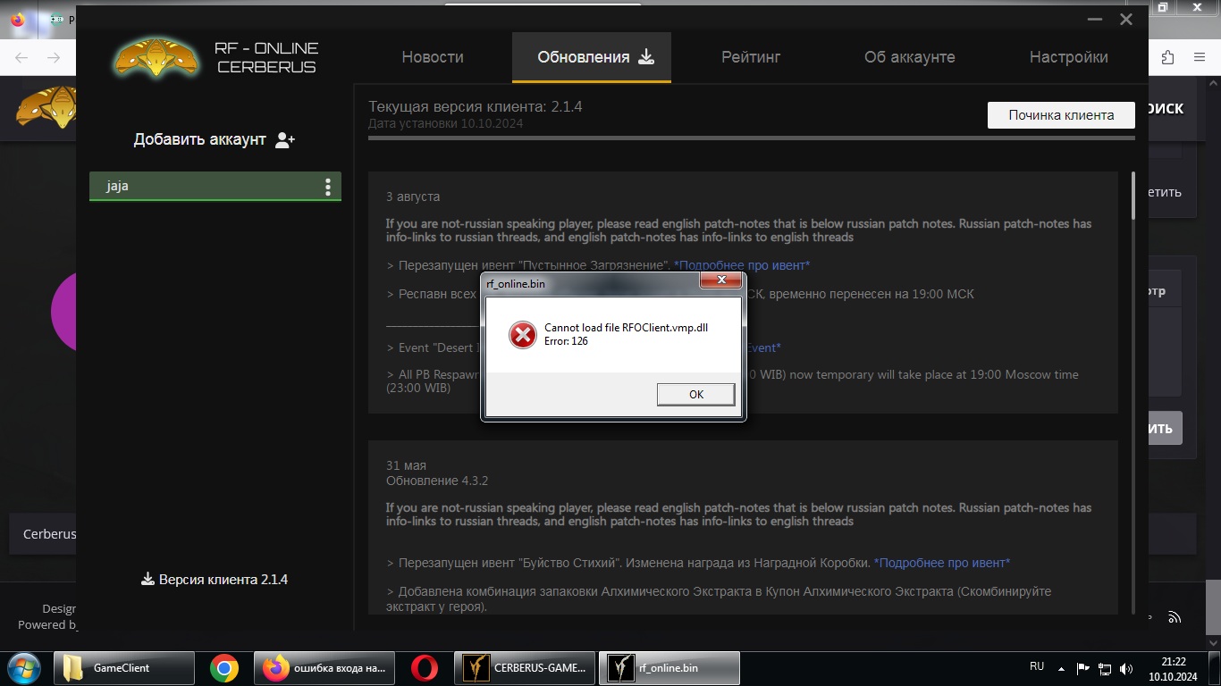The width and height of the screenshot is (1221, 686).
Task: Open Google Chrome from the taskbar
Action: pyautogui.click(x=224, y=667)
